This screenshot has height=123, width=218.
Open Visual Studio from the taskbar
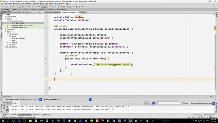(86, 121)
